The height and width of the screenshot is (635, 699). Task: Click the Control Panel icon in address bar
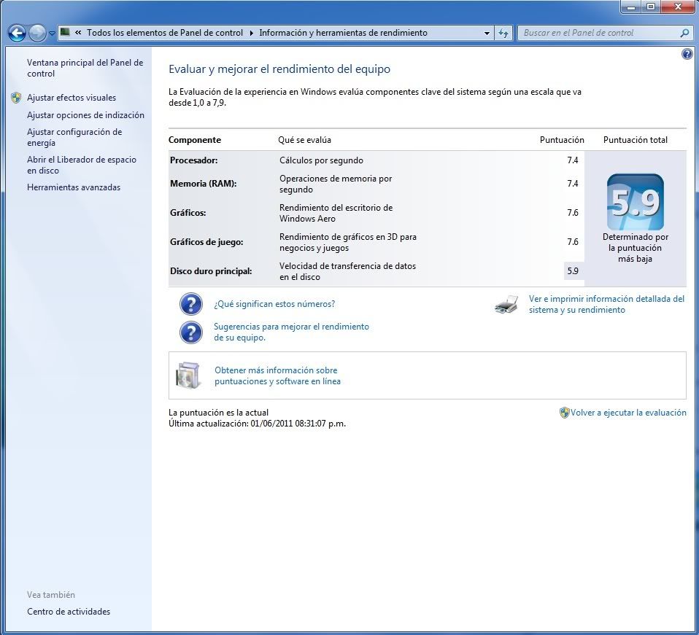[x=65, y=32]
